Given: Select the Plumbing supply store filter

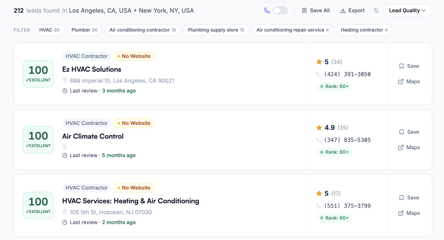Looking at the screenshot, I should click(216, 30).
